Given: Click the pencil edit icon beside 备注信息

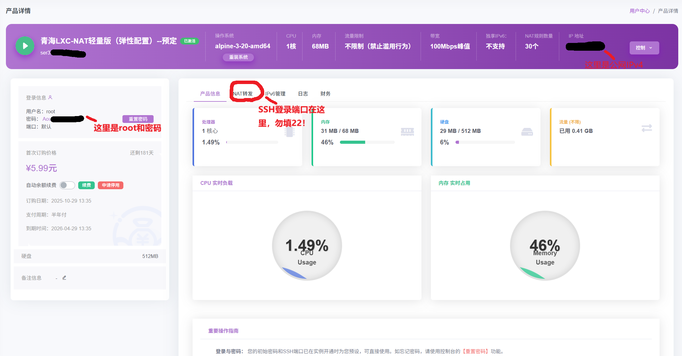Looking at the screenshot, I should pyautogui.click(x=64, y=277).
